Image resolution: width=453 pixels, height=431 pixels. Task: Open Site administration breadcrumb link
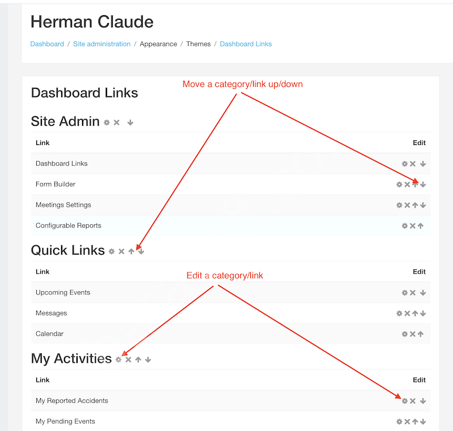pyautogui.click(x=102, y=44)
